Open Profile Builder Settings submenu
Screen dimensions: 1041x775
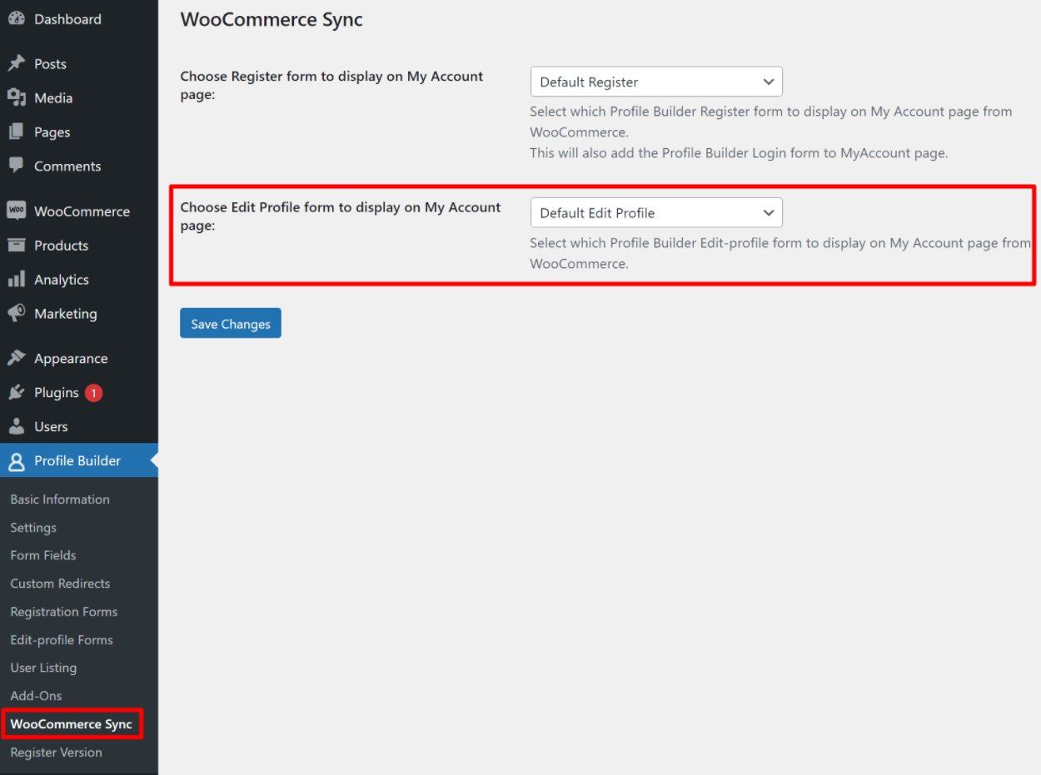click(x=33, y=527)
